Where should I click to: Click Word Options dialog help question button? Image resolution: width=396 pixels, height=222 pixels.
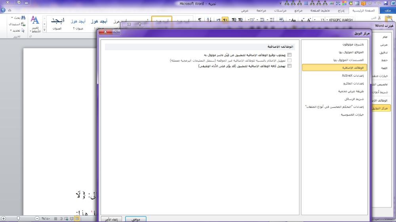click(140, 24)
